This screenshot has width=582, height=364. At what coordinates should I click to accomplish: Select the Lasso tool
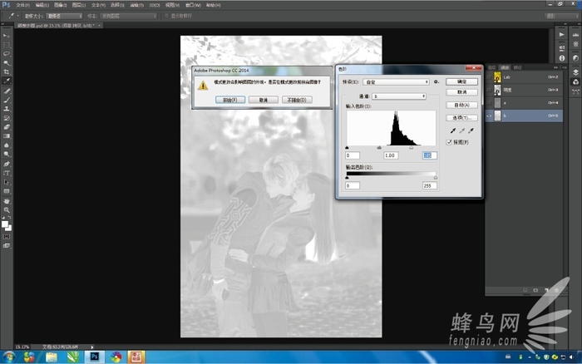click(7, 54)
